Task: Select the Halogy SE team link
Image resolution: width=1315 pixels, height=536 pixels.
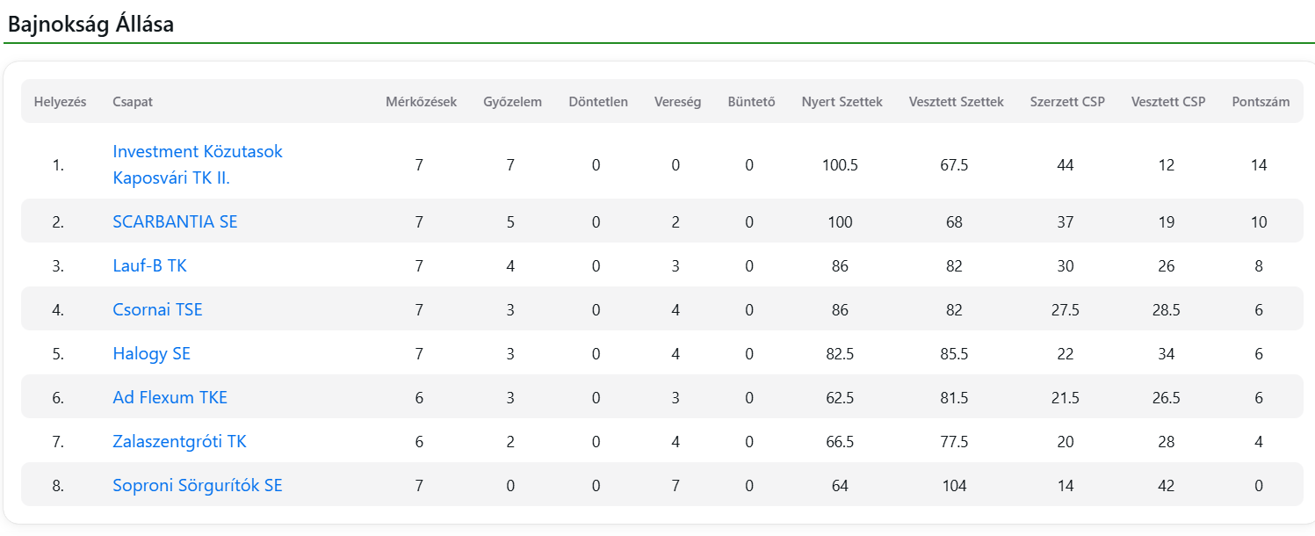Action: [151, 353]
